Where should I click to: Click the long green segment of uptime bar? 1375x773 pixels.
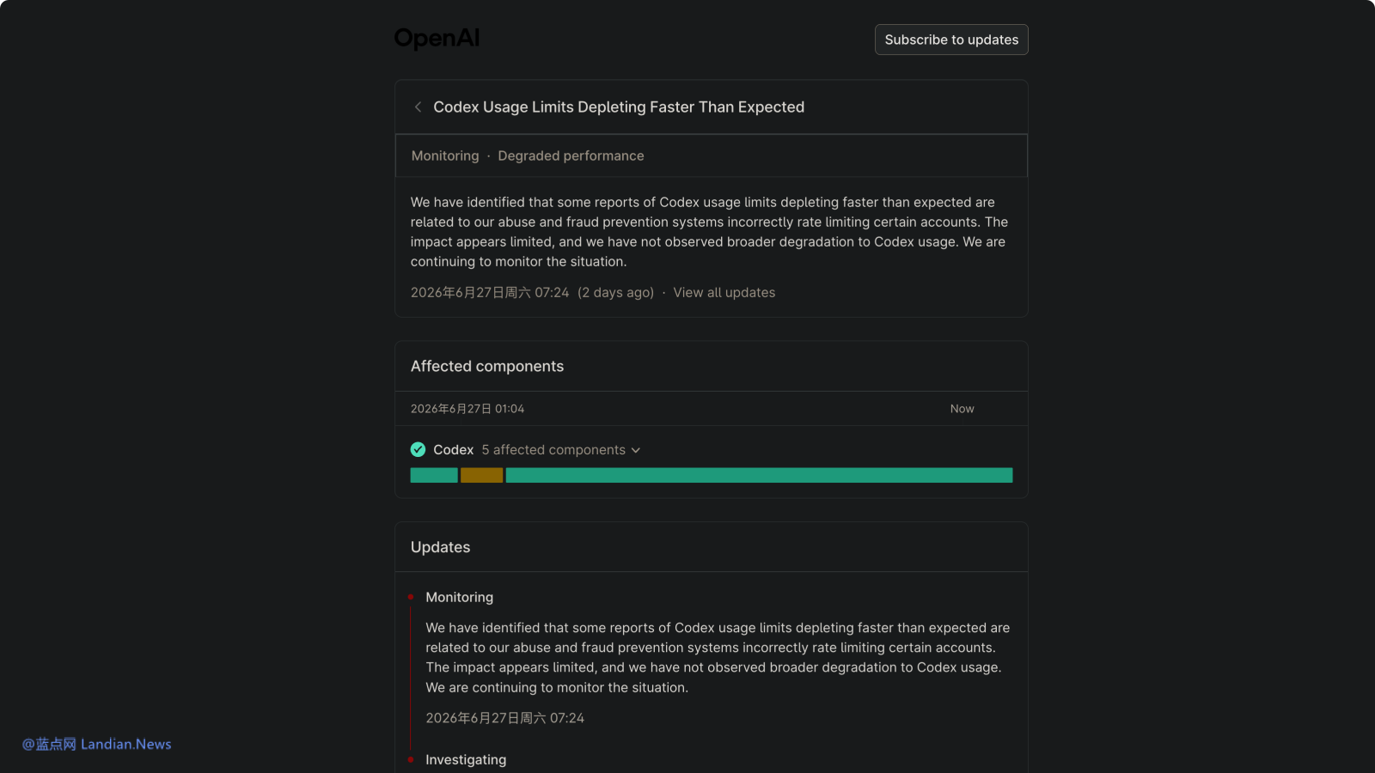click(759, 475)
